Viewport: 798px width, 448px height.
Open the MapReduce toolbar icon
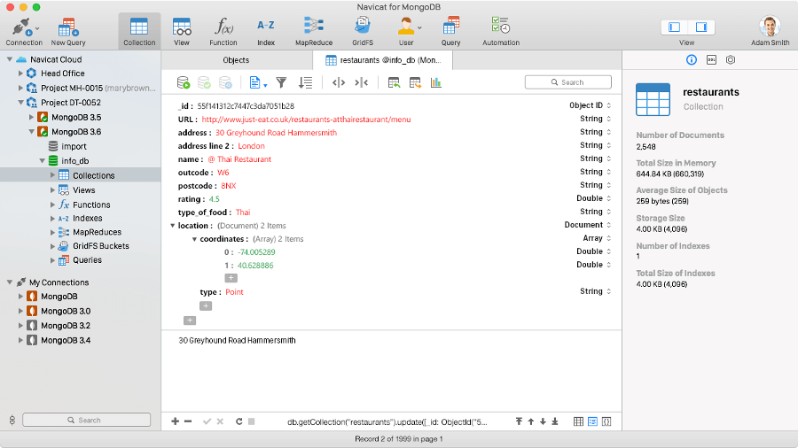click(x=313, y=30)
